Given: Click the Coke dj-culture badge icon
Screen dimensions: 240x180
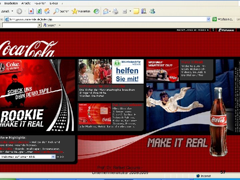Looking at the screenshot, I should click(x=11, y=67).
